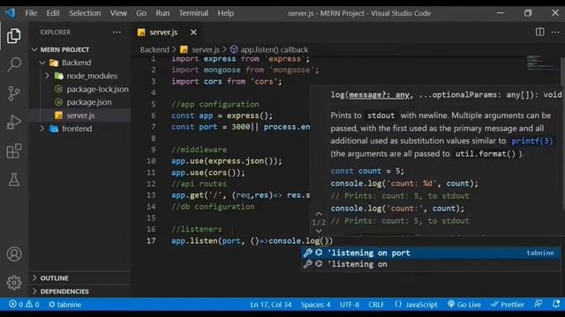Open the Source Control view

[x=14, y=93]
